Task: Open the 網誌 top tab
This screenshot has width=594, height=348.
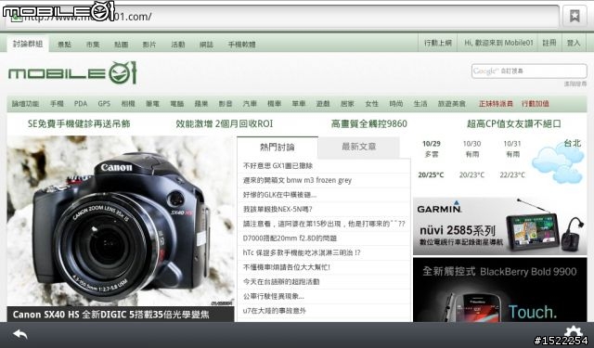Action: 206,45
